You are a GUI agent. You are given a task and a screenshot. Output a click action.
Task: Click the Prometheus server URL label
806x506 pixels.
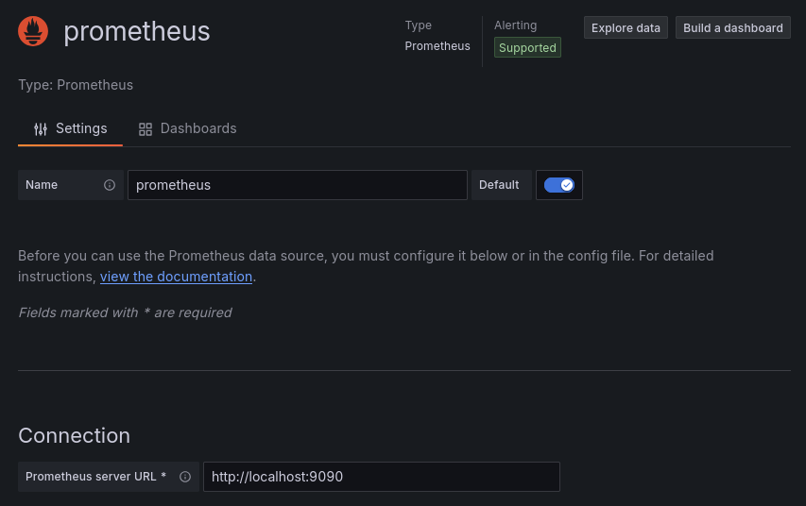click(95, 477)
